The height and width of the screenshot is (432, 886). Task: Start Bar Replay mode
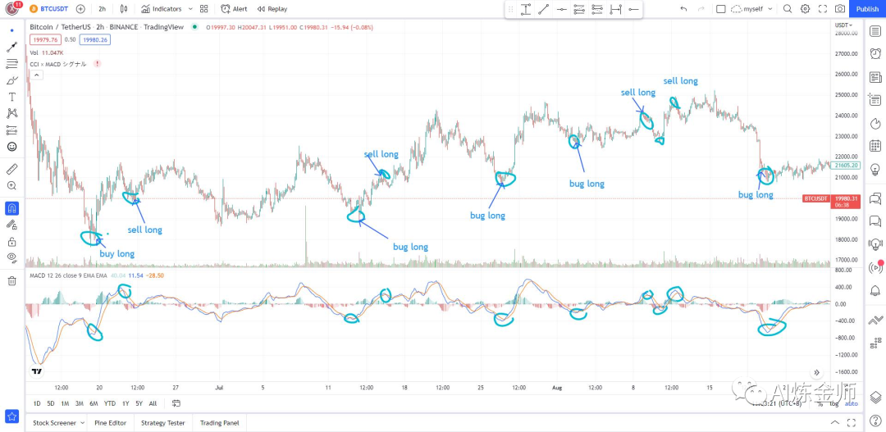pyautogui.click(x=272, y=9)
